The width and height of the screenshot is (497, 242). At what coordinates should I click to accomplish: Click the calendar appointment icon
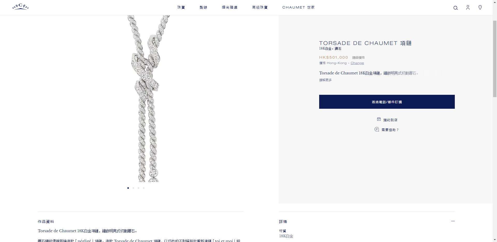click(379, 119)
